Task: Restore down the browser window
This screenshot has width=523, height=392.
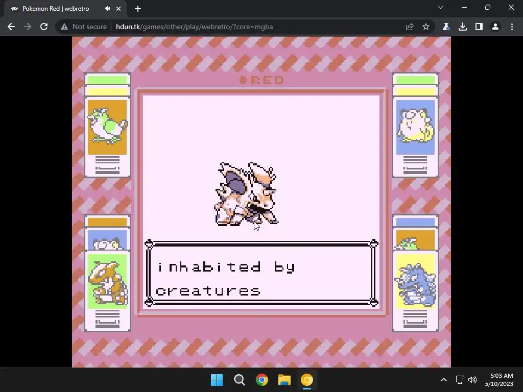Action: coord(488,7)
